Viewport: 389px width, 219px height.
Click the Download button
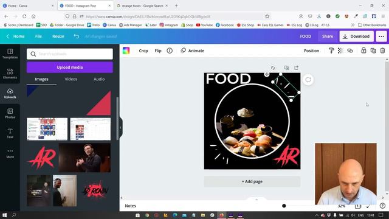(357, 36)
